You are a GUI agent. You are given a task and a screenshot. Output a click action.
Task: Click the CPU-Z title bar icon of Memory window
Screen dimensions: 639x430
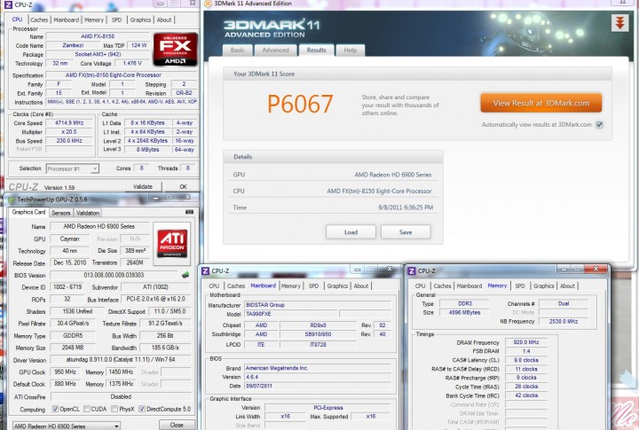tap(412, 270)
